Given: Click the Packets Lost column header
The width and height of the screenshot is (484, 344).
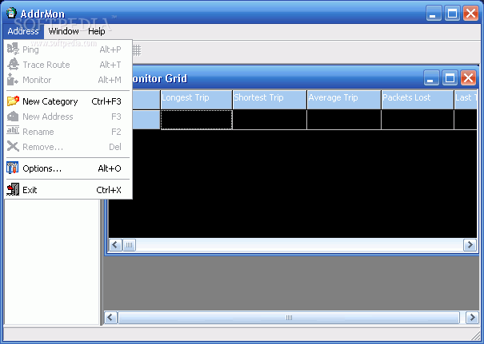Looking at the screenshot, I should click(x=418, y=100).
